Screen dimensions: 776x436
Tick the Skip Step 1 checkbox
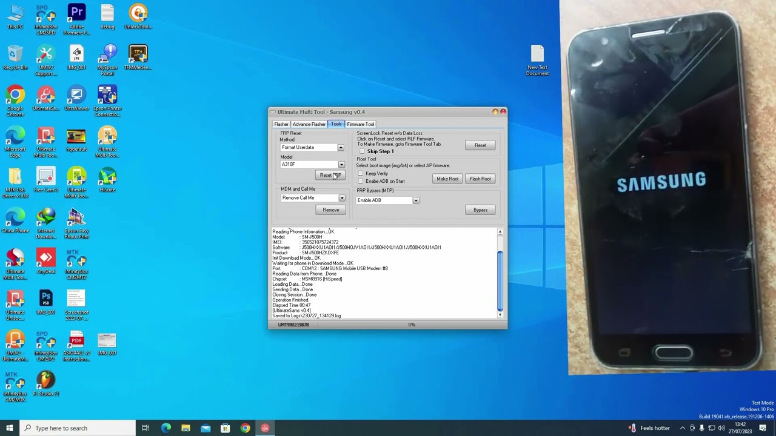pos(363,151)
